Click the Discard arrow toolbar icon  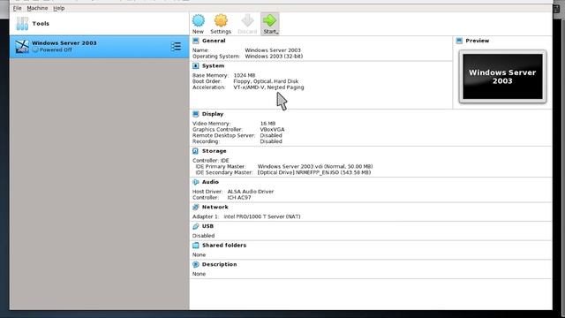tap(247, 20)
